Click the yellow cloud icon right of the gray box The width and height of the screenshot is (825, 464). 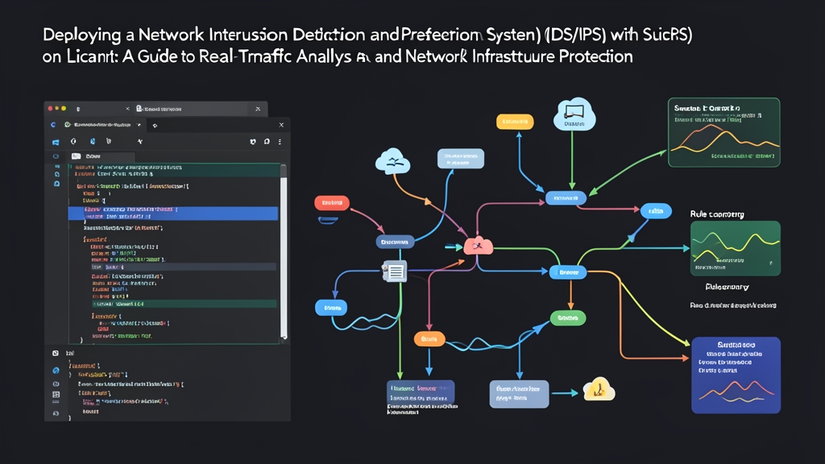tap(599, 390)
